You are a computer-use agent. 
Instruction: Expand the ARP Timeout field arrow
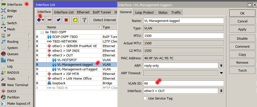click(221, 73)
